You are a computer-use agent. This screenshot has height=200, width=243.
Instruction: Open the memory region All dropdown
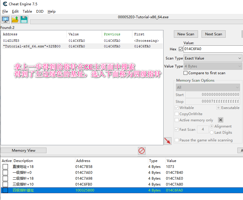pyautogui.click(x=208, y=87)
